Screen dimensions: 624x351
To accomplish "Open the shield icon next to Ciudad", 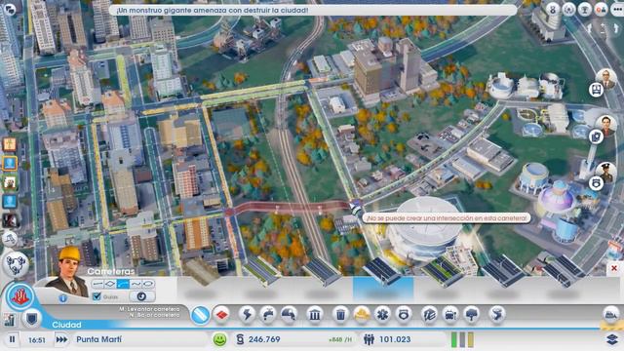I will click(x=32, y=319).
